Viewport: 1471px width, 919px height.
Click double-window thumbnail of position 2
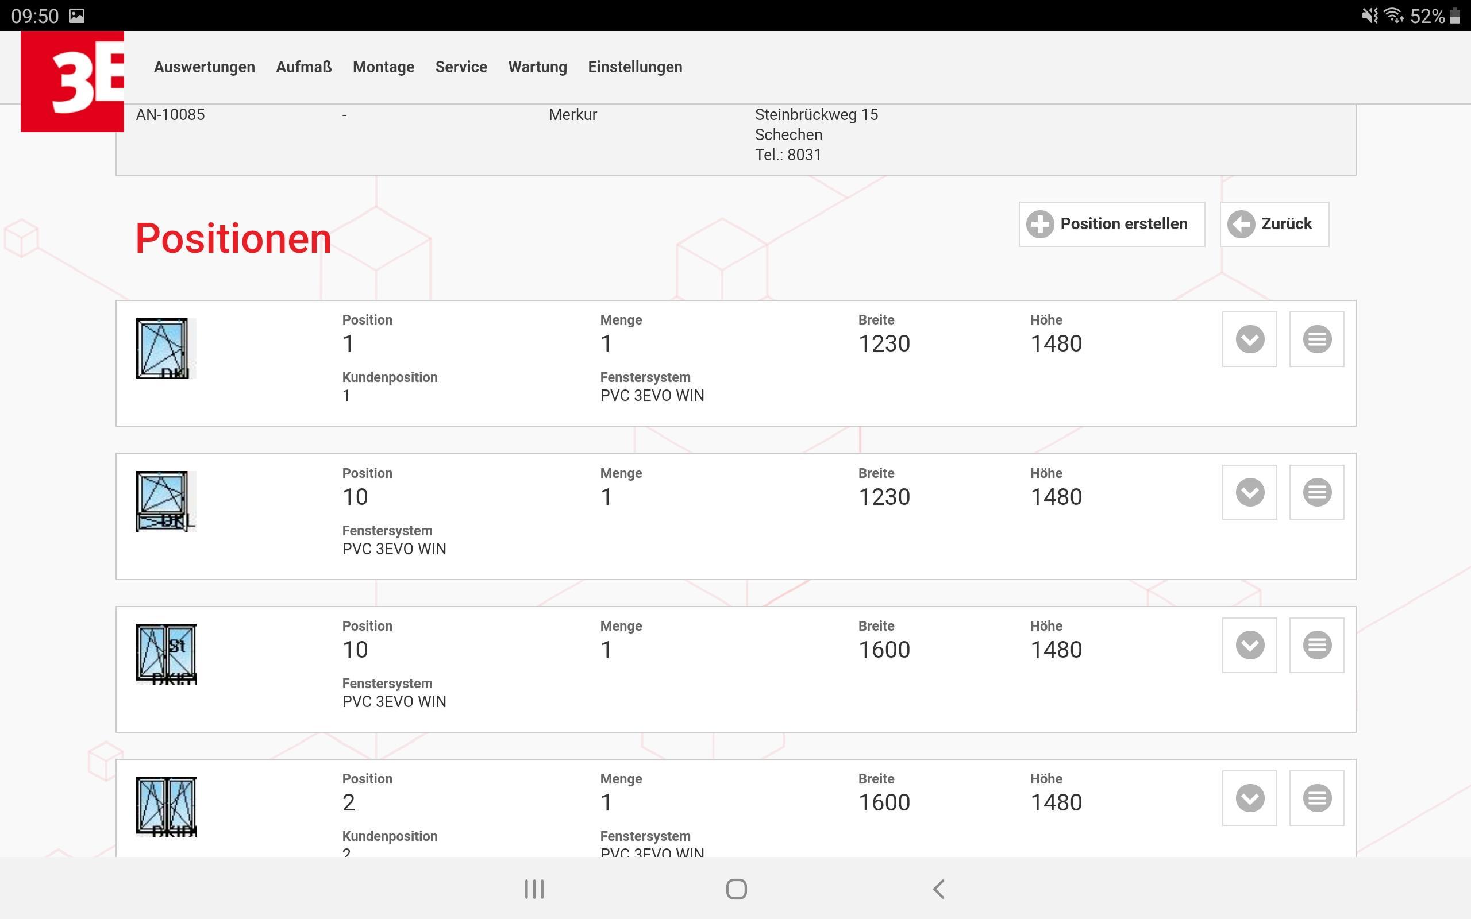tap(166, 807)
